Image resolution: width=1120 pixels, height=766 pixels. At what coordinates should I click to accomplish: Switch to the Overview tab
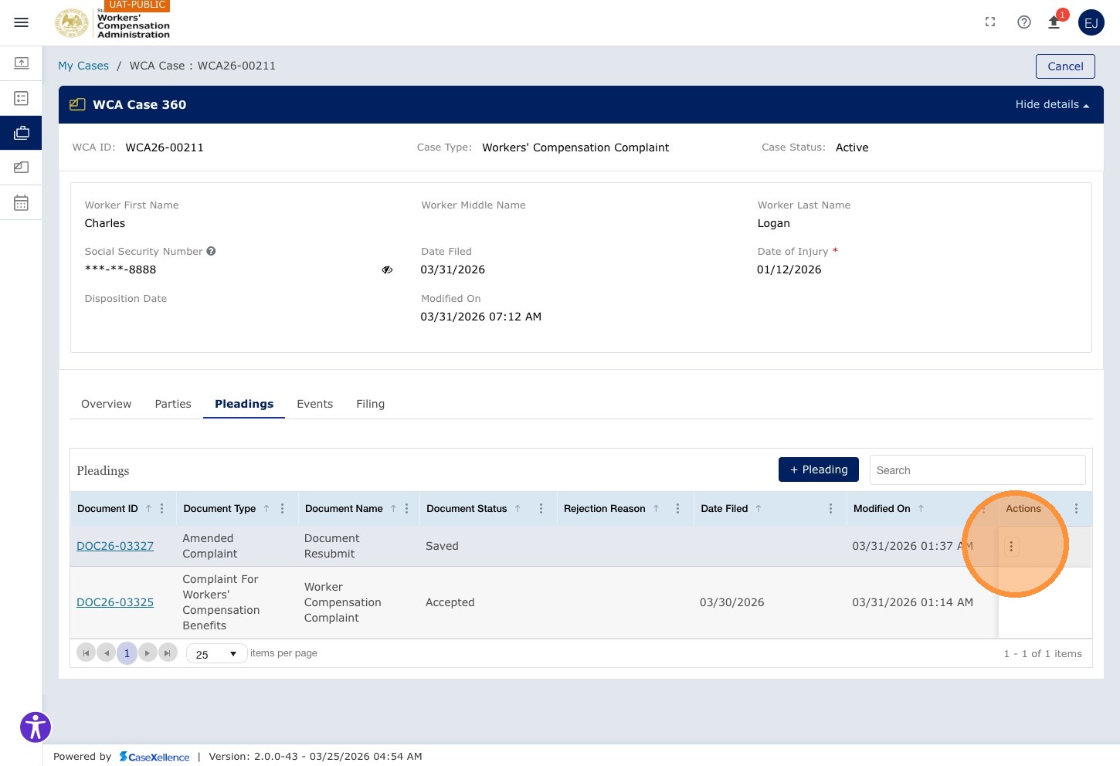[x=107, y=404]
